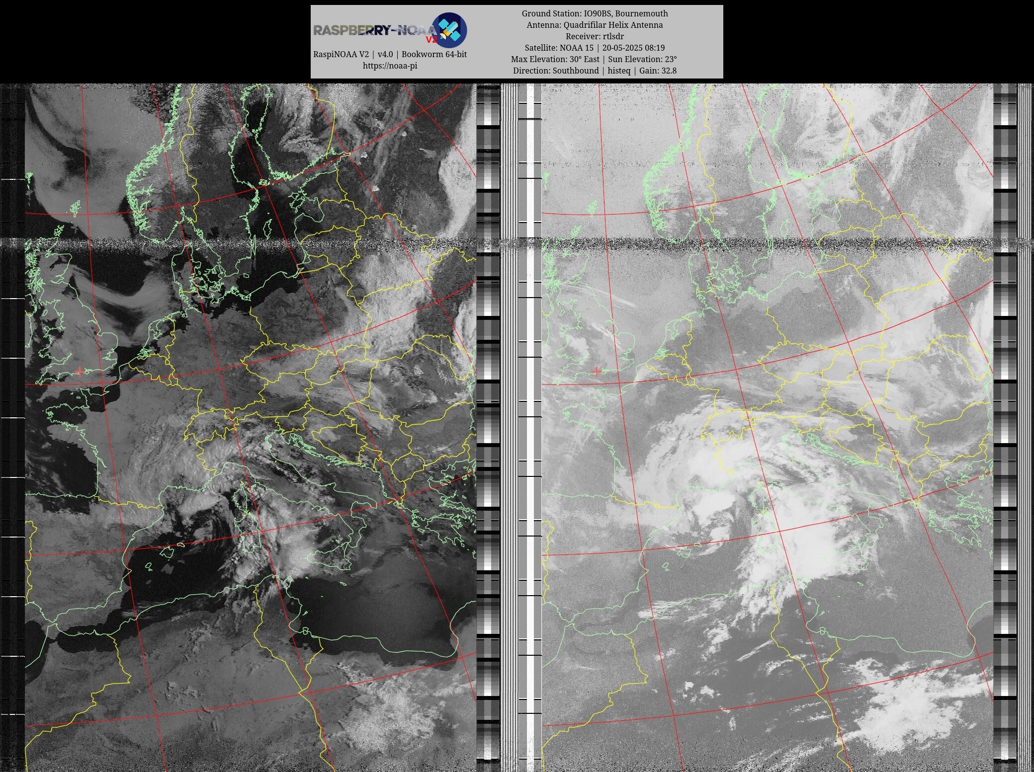
Task: Click 'RaspiNOAA V2 | v4.0 | Bookworm 64-bit' text
Action: click(390, 54)
